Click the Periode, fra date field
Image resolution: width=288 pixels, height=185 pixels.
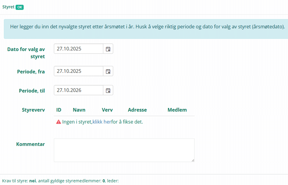pyautogui.click(x=78, y=71)
